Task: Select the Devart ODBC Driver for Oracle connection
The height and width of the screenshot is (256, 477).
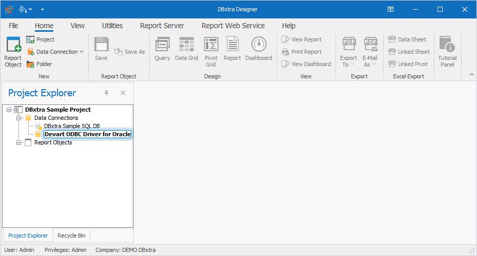Action: tap(88, 134)
